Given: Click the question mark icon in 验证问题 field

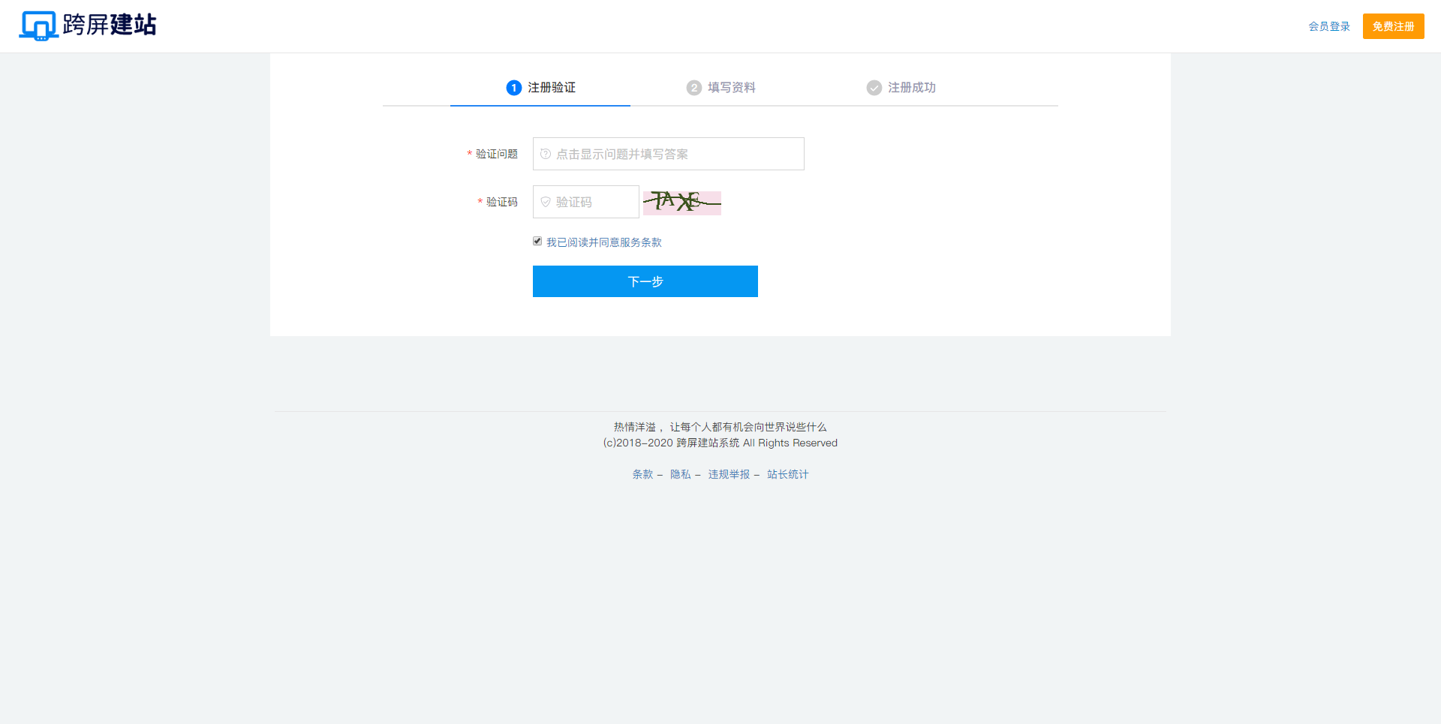Looking at the screenshot, I should 546,154.
